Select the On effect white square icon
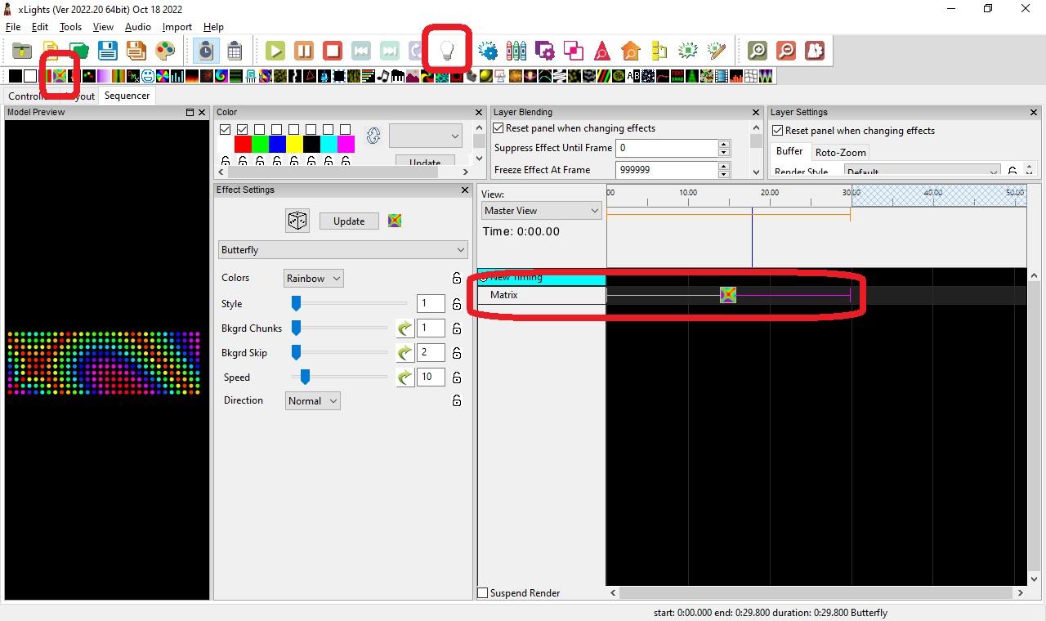This screenshot has width=1046, height=621. point(30,76)
